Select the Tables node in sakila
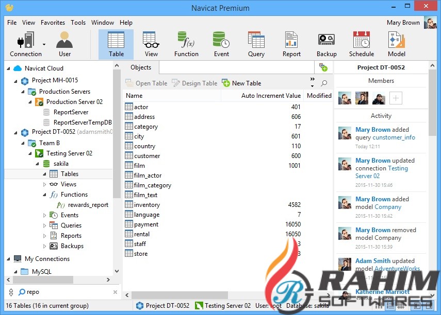441x315 pixels. pyautogui.click(x=59, y=174)
